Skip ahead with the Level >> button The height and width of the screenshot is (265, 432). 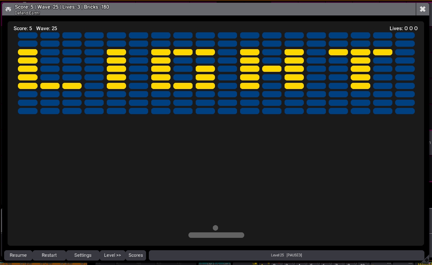click(112, 255)
